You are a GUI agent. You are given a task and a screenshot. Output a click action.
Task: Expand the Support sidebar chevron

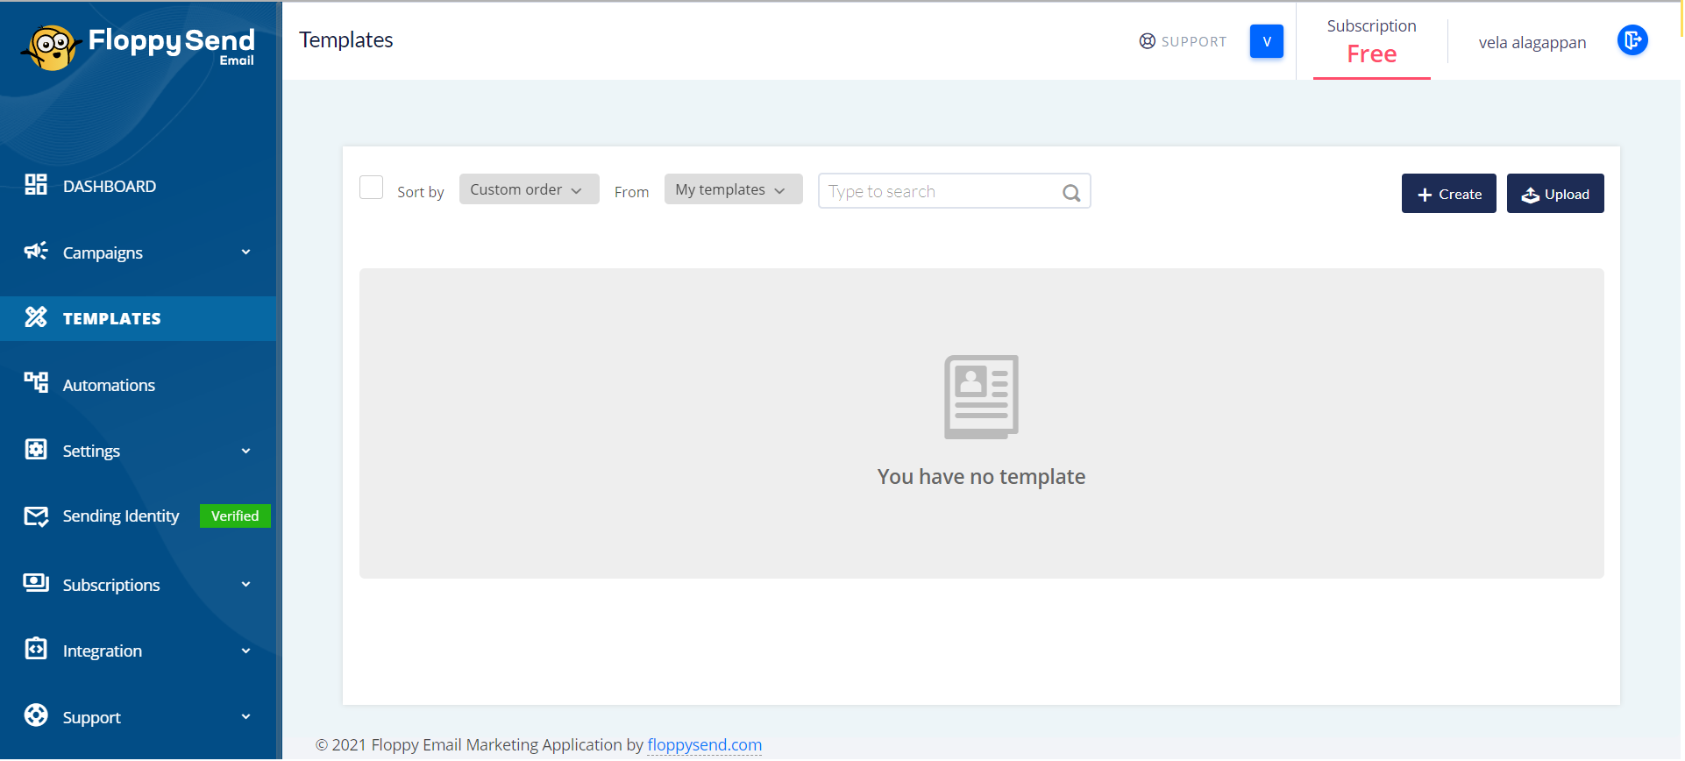246,717
